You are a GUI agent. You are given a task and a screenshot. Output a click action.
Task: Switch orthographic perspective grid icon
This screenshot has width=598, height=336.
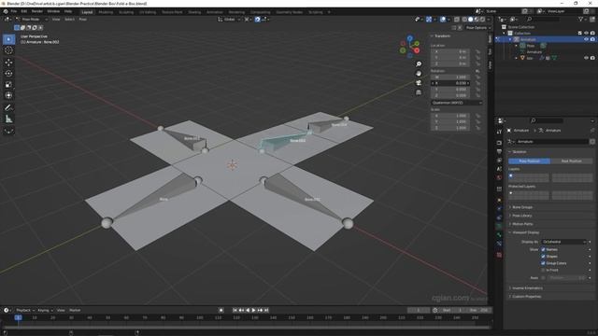tap(419, 92)
